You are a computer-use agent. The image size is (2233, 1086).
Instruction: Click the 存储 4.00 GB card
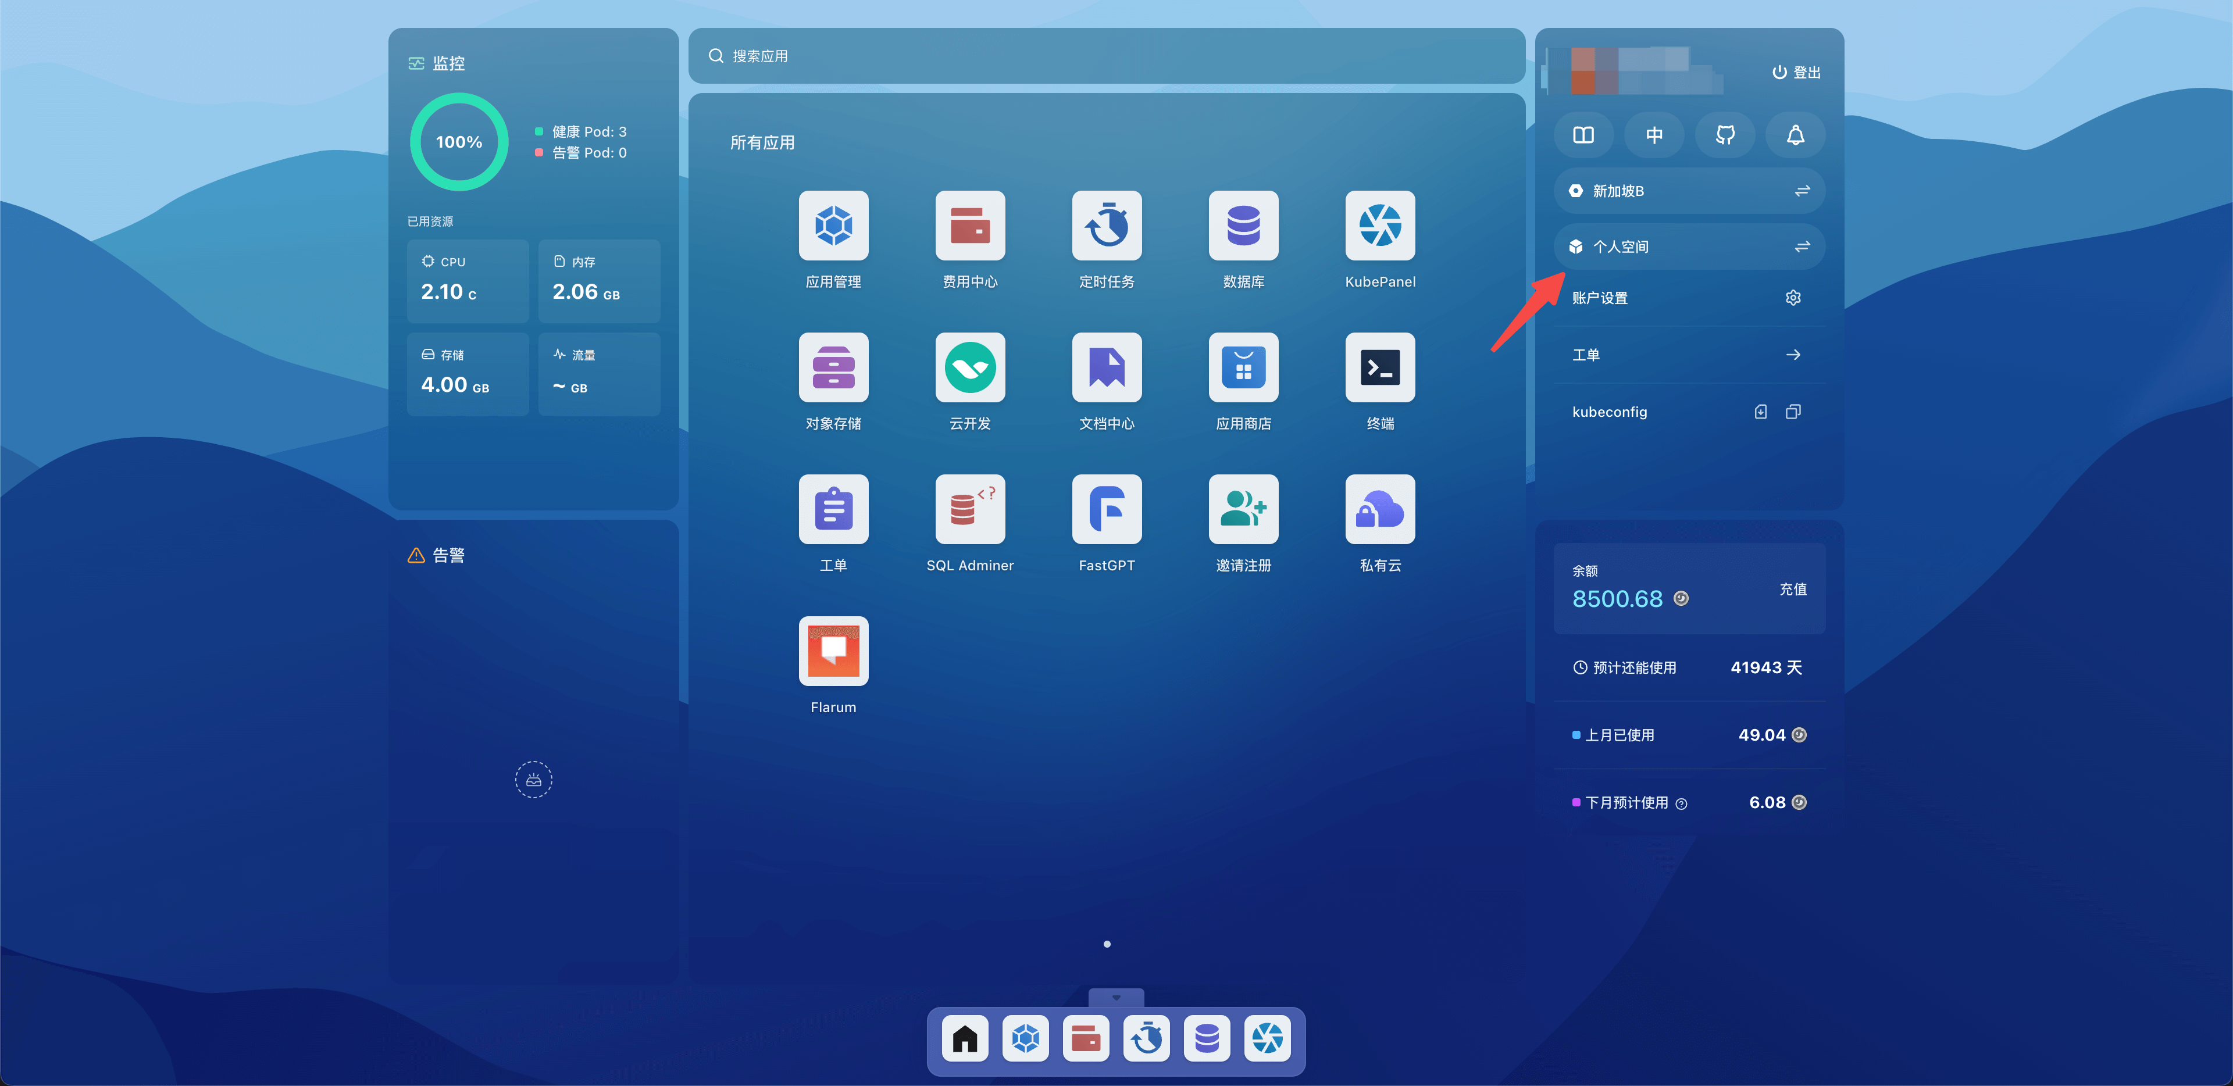[468, 374]
